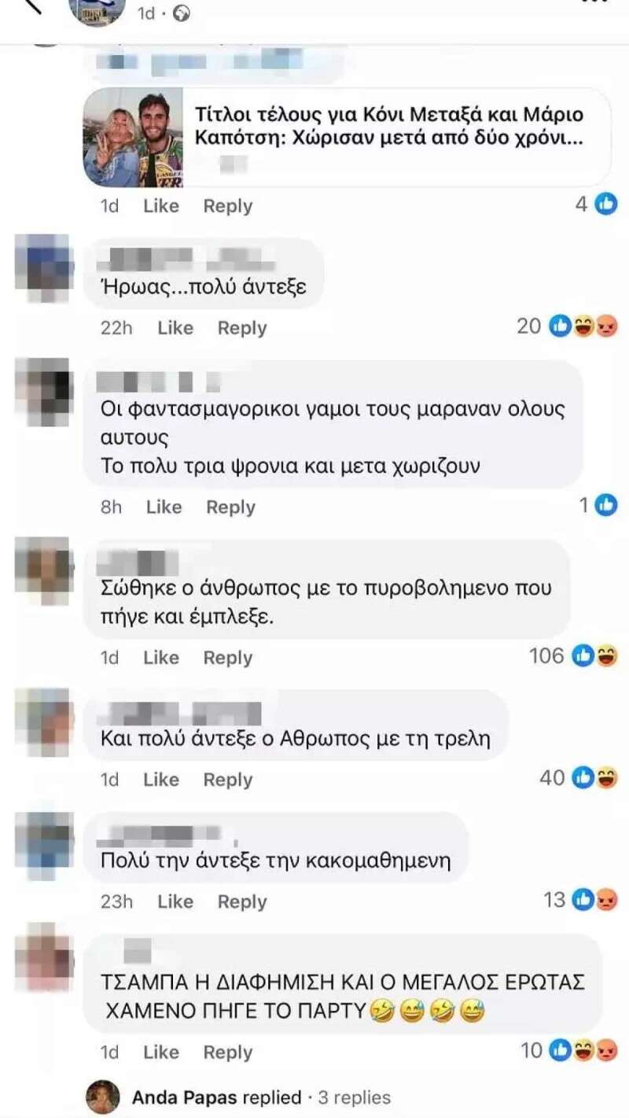Like the 'Πολύ την άντεξε την κακομαθημενη' comment
This screenshot has width=629, height=1118.
(175, 902)
